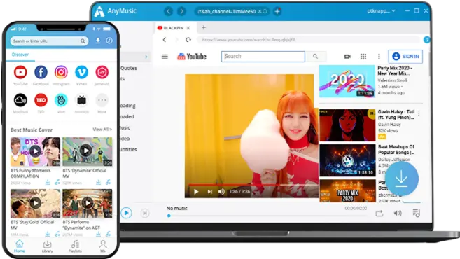Open Party Mix 2020 New Year Mix thumbnail

point(347,81)
